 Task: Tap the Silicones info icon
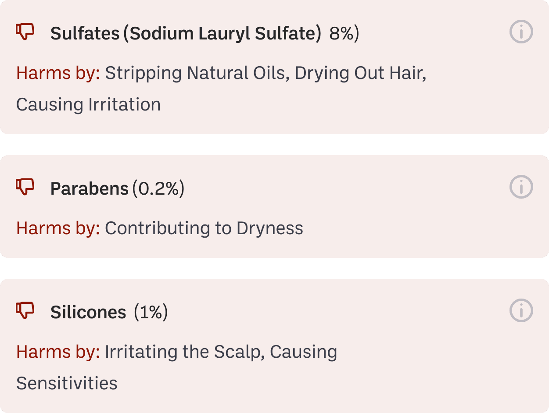pos(521,311)
